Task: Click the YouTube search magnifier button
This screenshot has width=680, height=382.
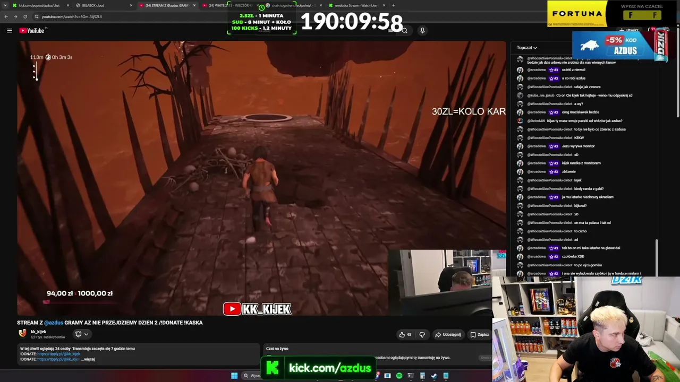Action: click(x=404, y=30)
